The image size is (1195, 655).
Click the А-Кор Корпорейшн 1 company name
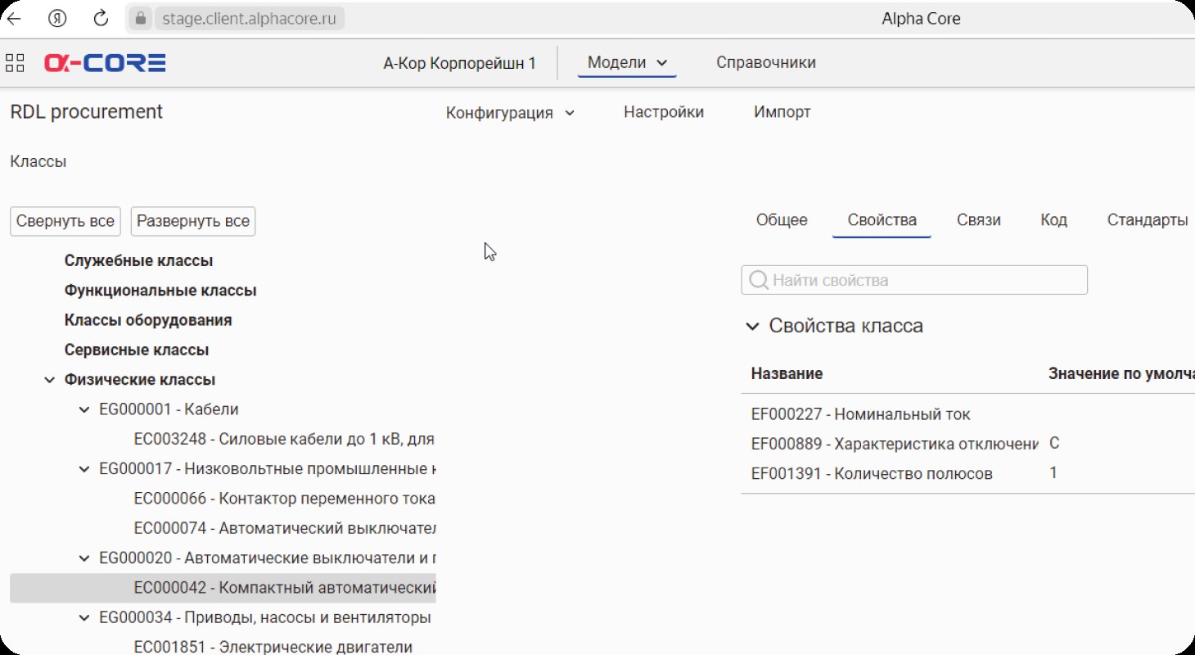(x=459, y=63)
